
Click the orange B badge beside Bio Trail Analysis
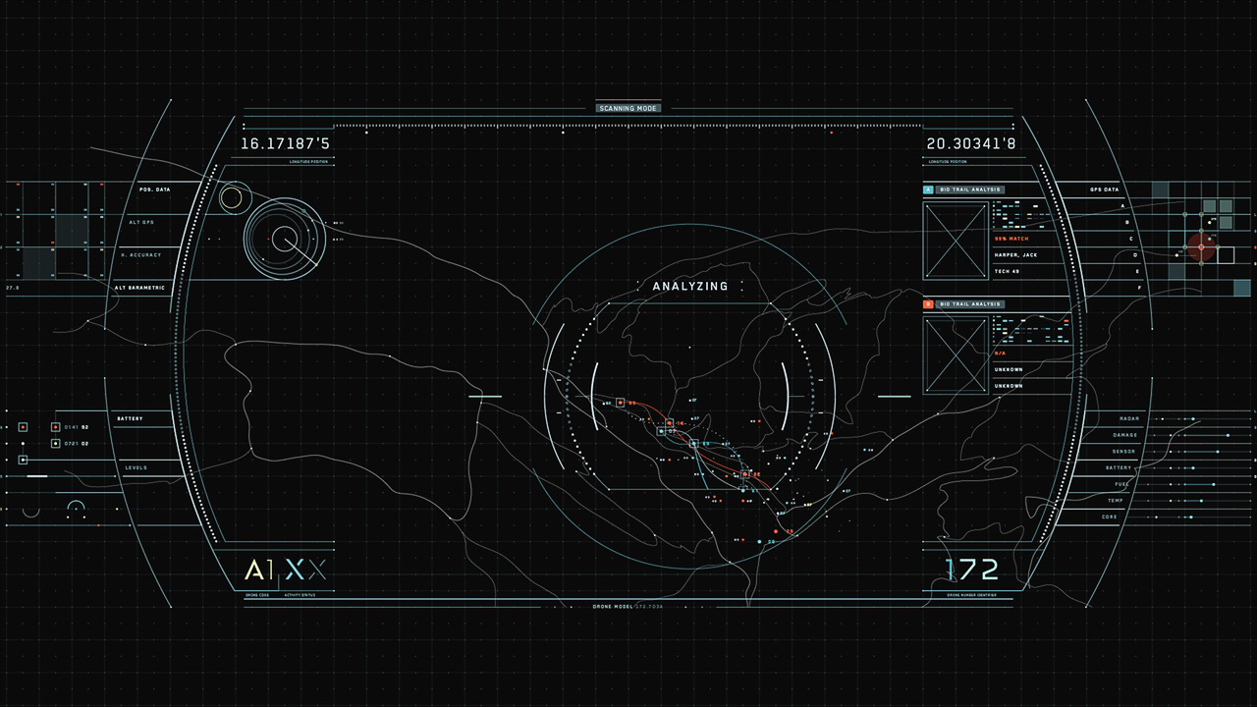(928, 304)
